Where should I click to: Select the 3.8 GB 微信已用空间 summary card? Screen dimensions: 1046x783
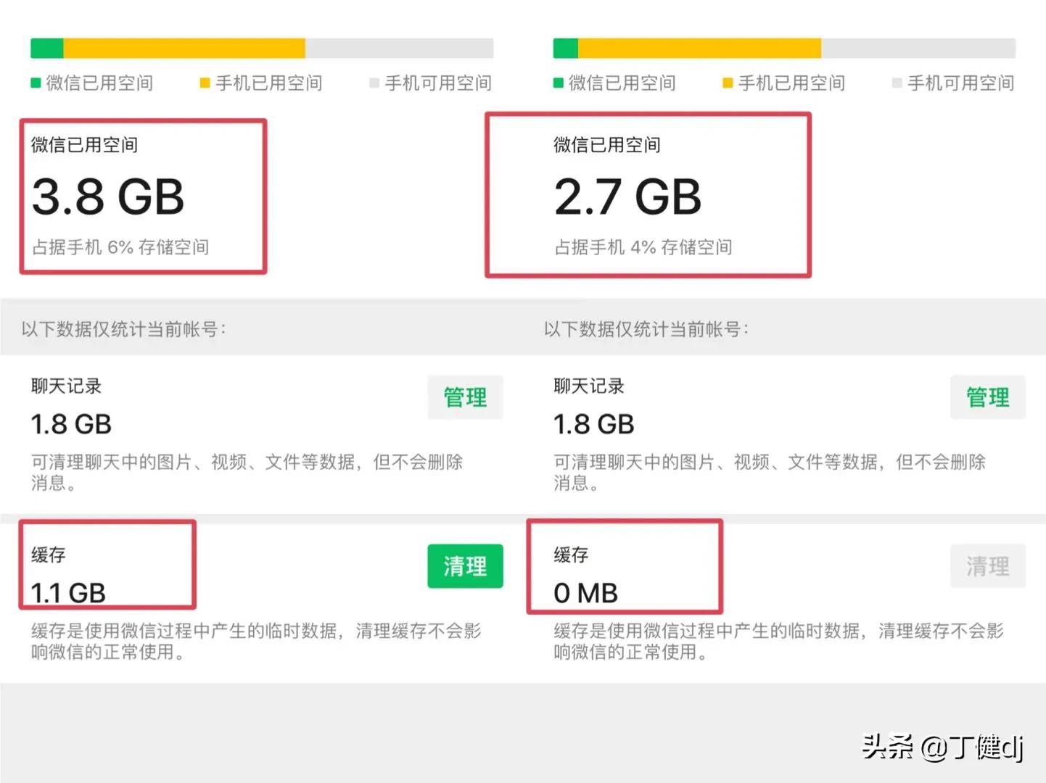coord(143,194)
